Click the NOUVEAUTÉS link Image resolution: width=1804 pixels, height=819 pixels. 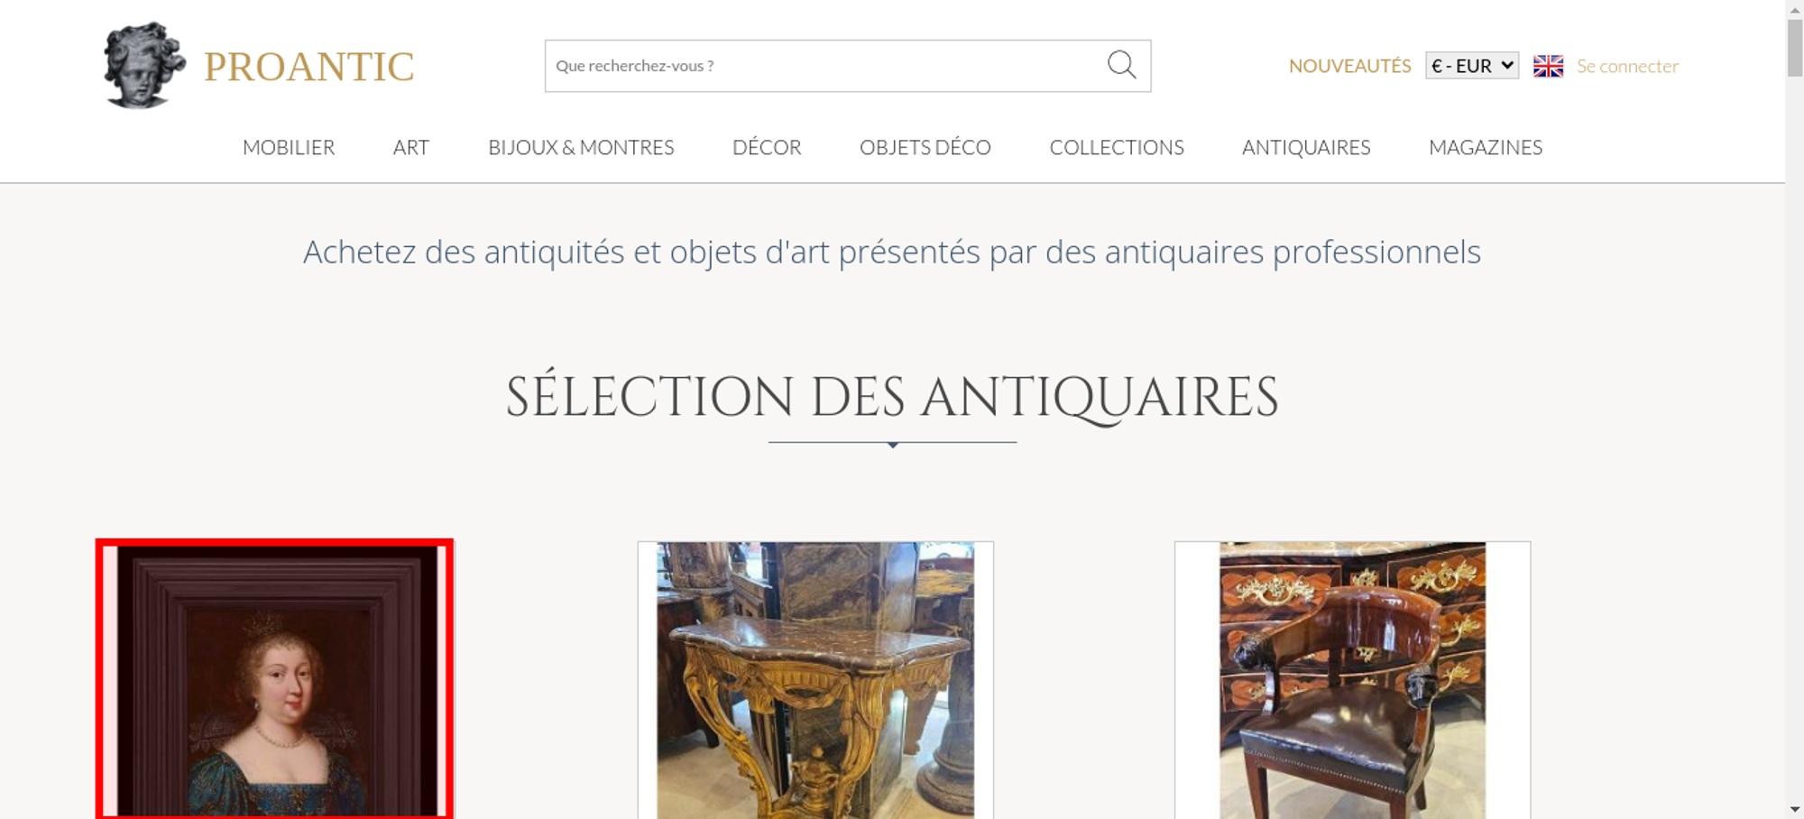[1349, 66]
